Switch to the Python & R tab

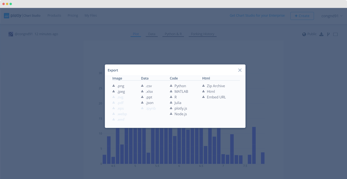[x=173, y=34]
